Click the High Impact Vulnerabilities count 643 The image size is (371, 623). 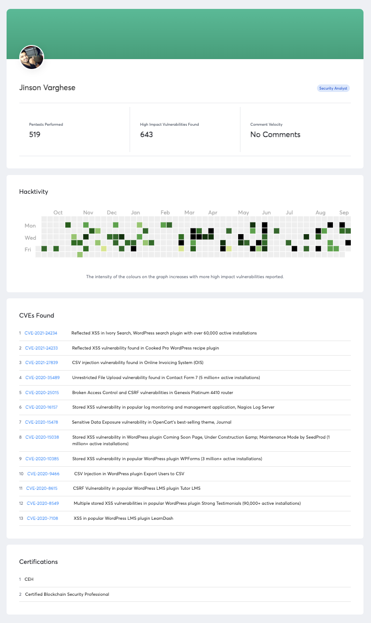point(147,135)
